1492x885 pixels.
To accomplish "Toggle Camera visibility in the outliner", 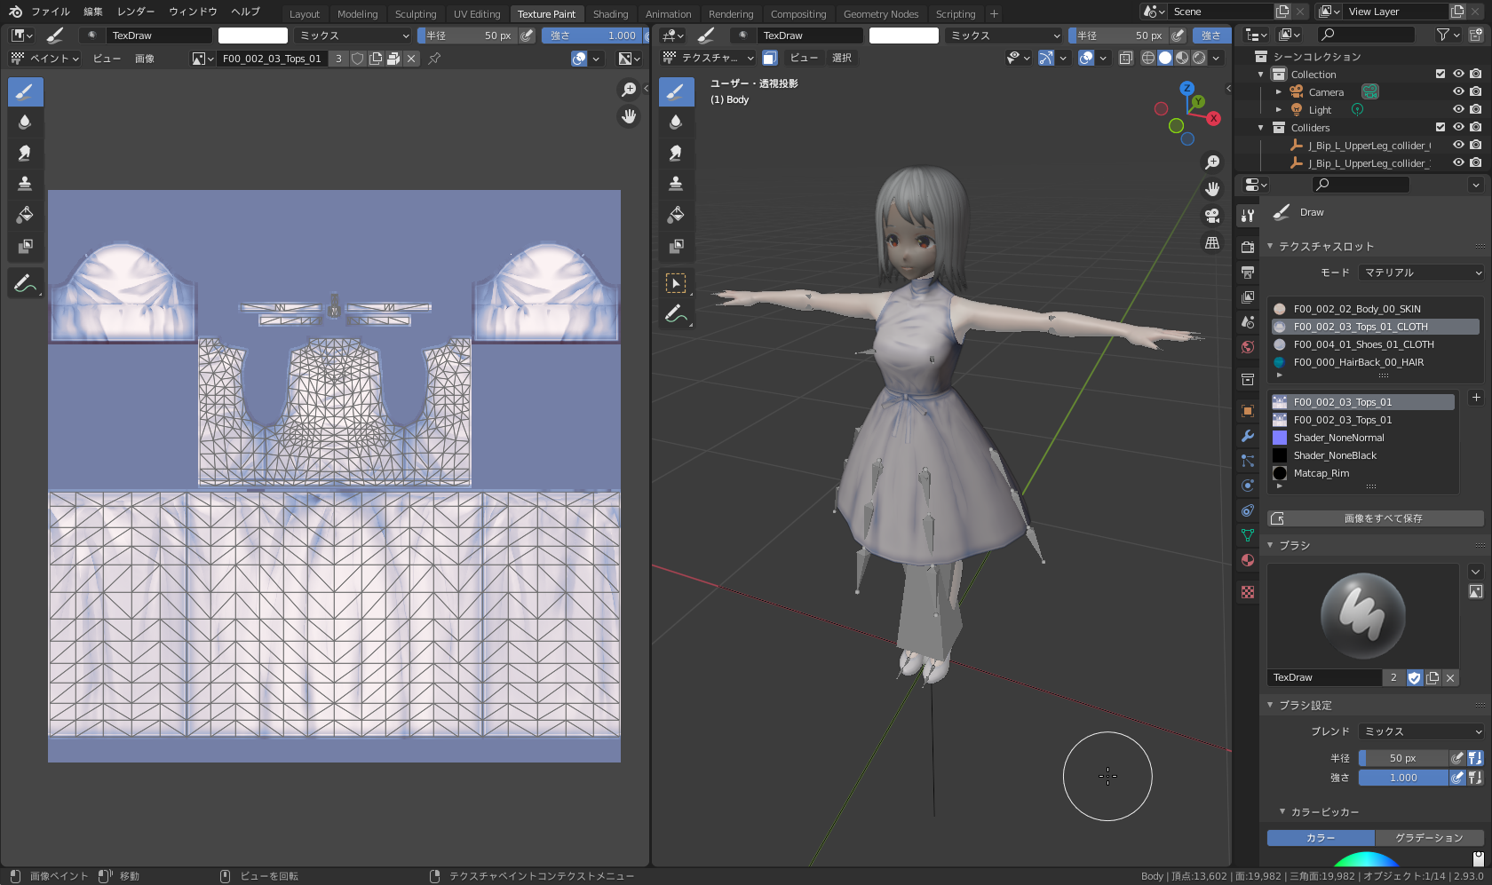I will click(1457, 91).
